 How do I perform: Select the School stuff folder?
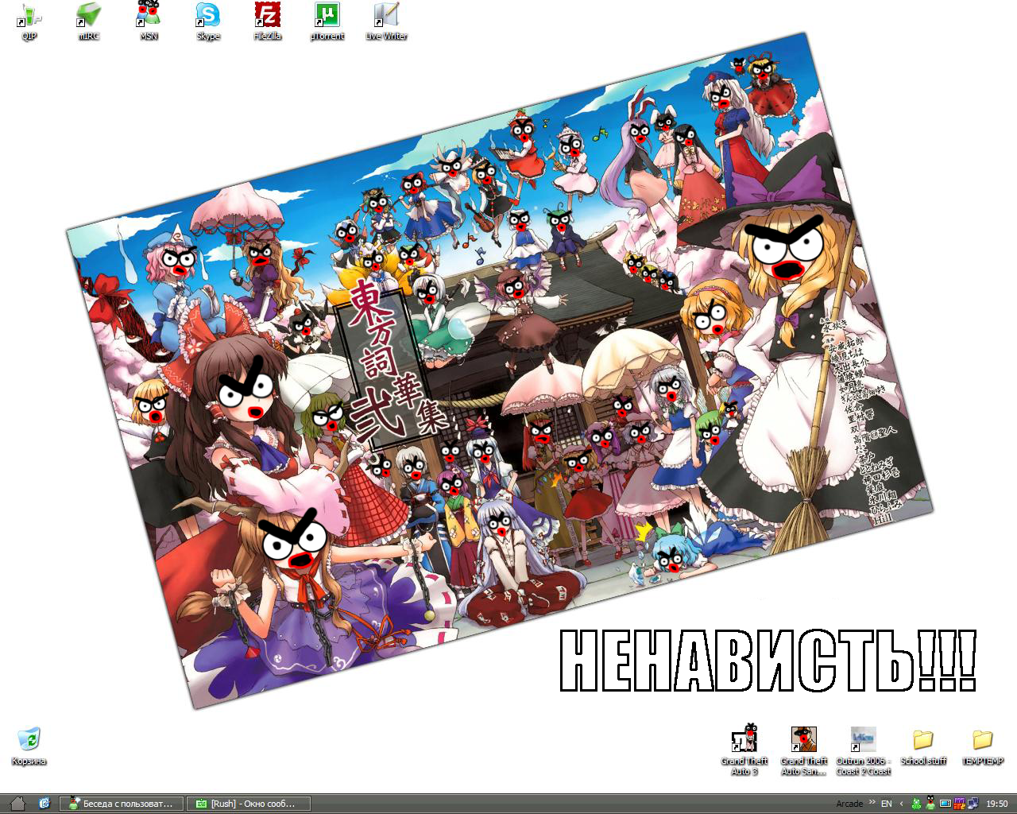click(923, 746)
